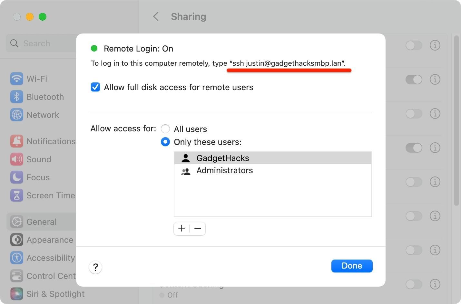Click the Done button
The height and width of the screenshot is (304, 461).
tap(352, 266)
